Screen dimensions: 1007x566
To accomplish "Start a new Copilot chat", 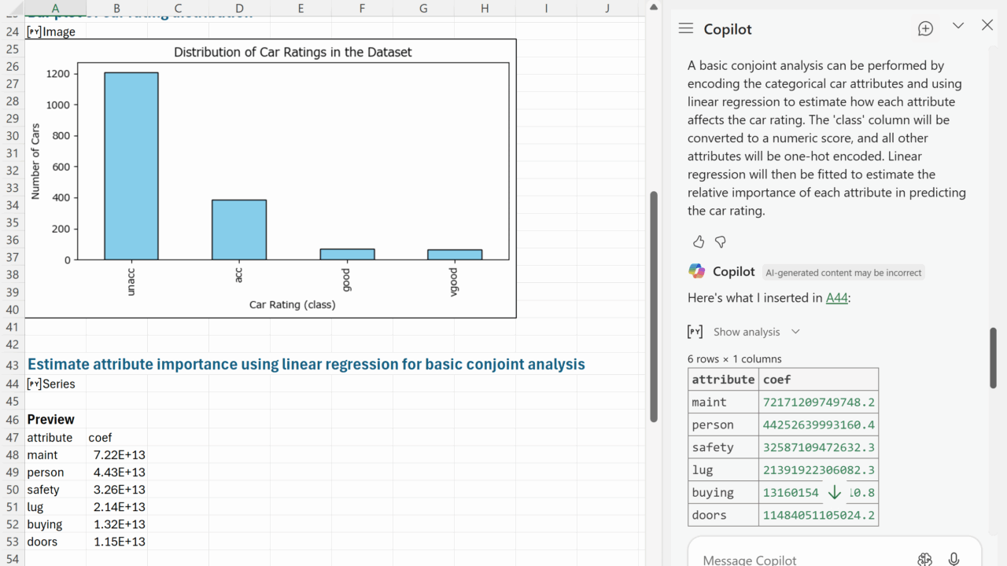I will click(x=926, y=28).
